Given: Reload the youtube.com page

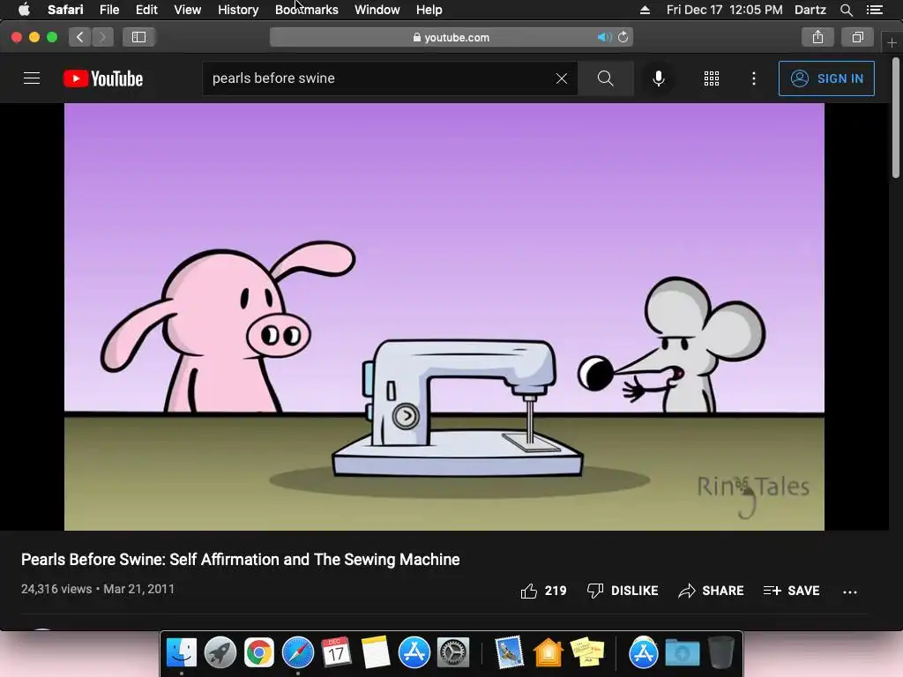Looking at the screenshot, I should (623, 37).
